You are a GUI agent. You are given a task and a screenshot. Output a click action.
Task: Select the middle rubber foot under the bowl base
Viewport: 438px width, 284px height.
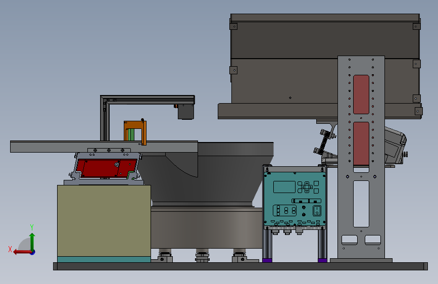(x=202, y=256)
